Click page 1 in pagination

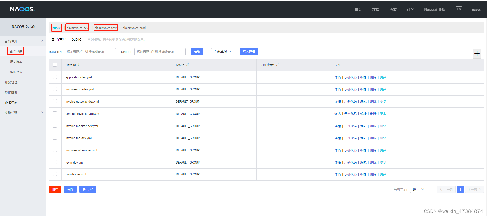(460, 189)
